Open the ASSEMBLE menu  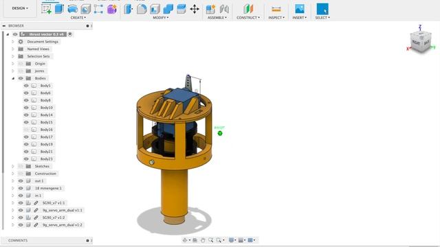217,18
